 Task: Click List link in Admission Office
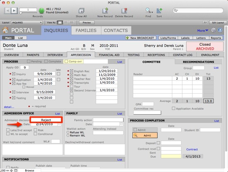click(x=58, y=114)
